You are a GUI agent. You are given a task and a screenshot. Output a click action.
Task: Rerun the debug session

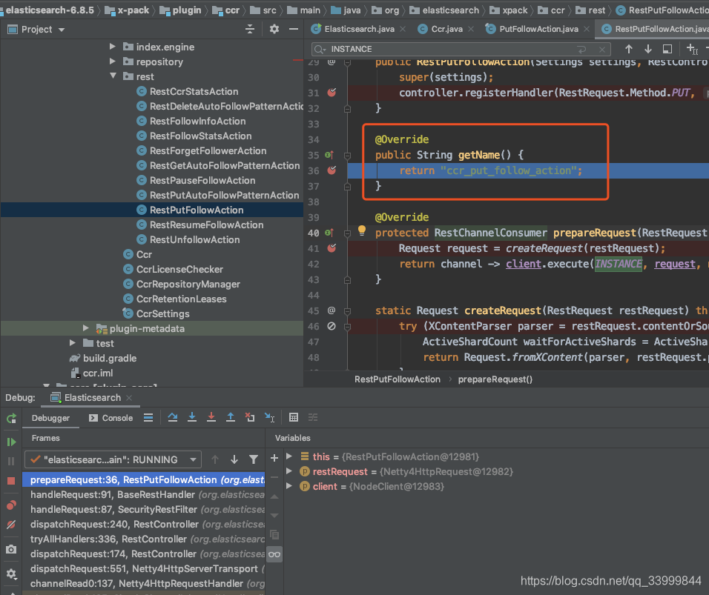tap(10, 418)
